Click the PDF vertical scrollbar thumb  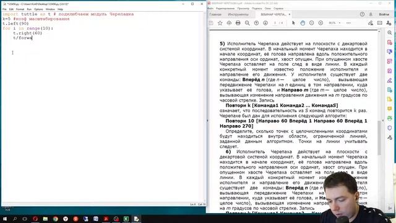[x=379, y=138]
